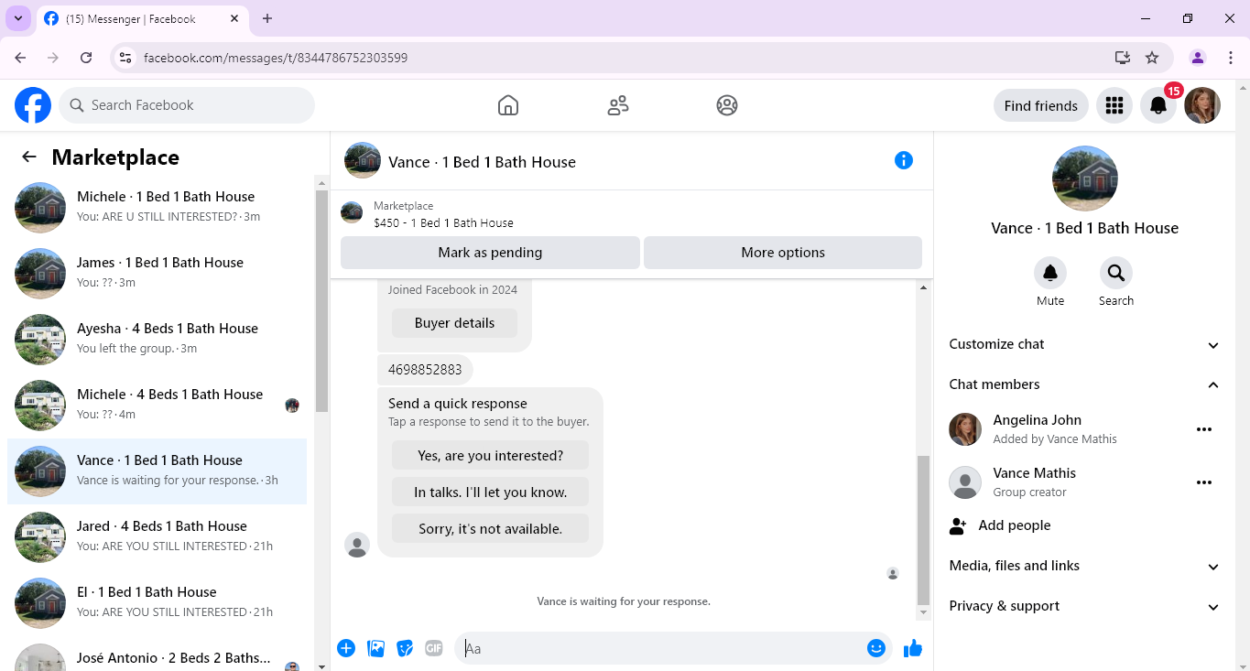Send a thumbs-up like

(x=913, y=648)
